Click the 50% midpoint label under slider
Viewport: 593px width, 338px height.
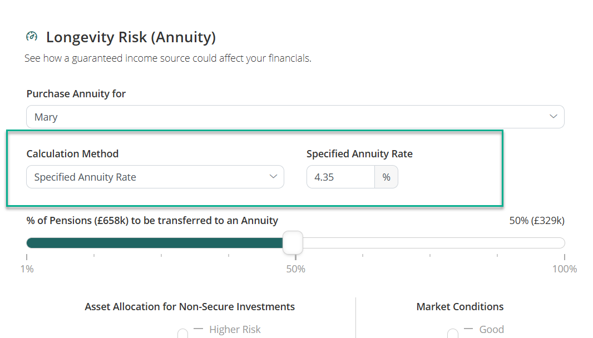click(295, 269)
